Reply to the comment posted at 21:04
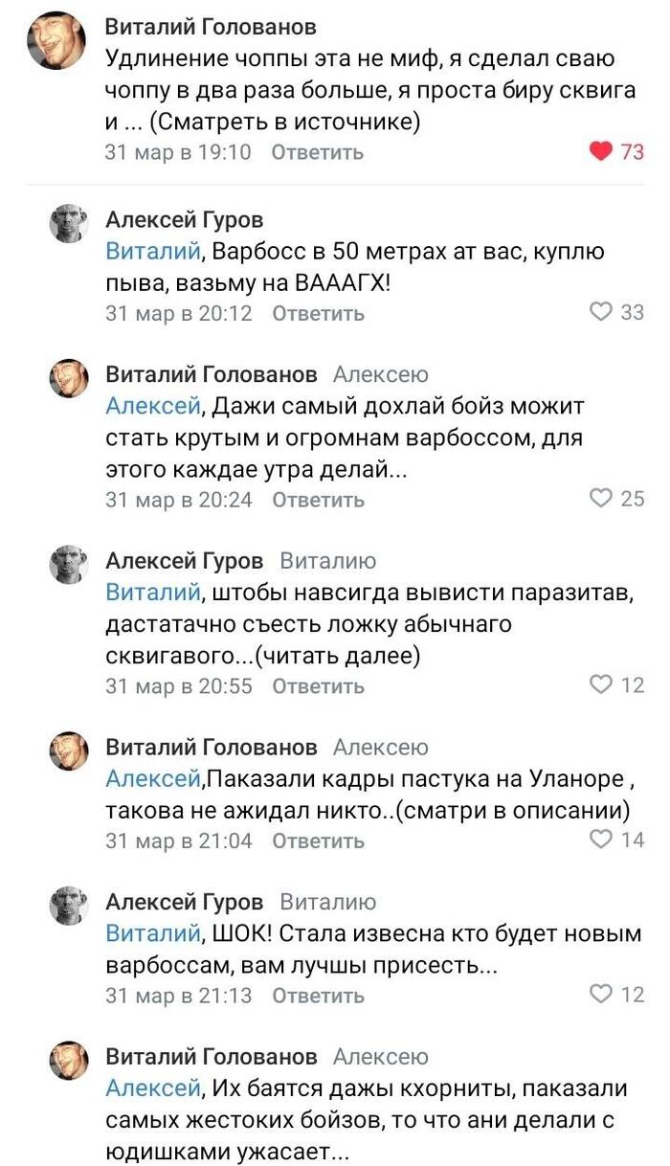This screenshot has height=1166, width=670. click(318, 841)
